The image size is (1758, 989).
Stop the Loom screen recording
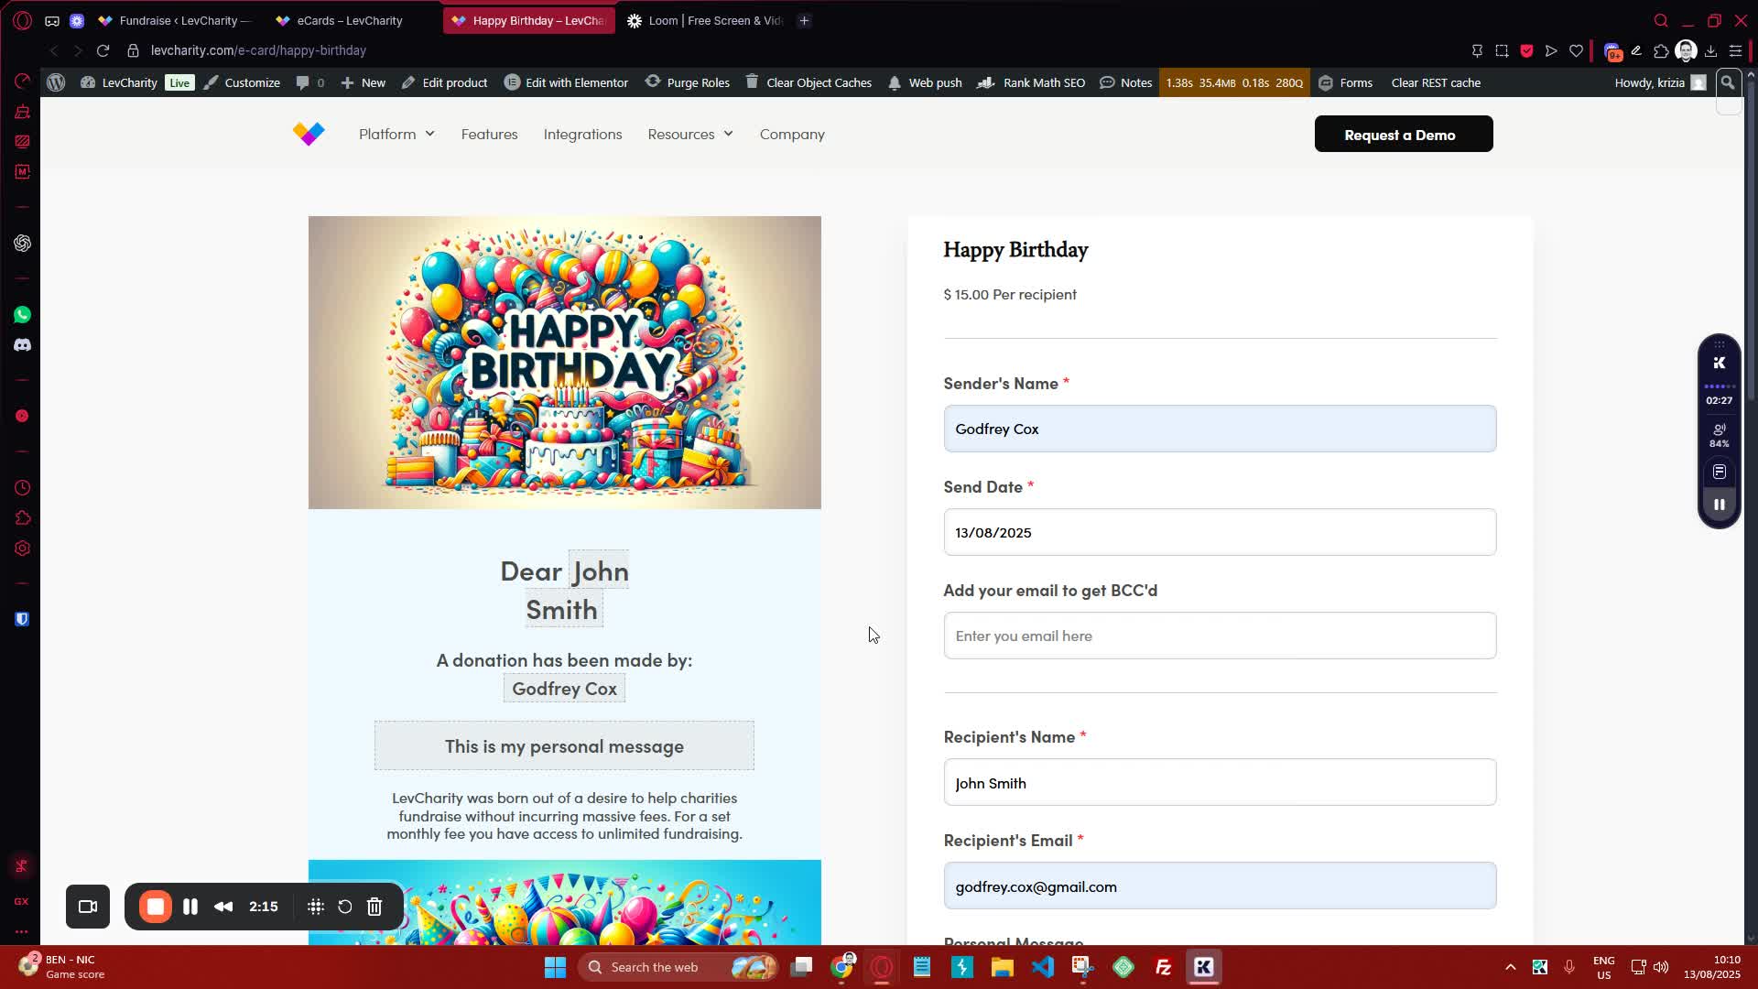point(156,907)
